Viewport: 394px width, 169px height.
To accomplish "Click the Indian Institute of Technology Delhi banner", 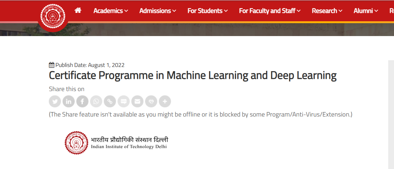I will (116, 143).
